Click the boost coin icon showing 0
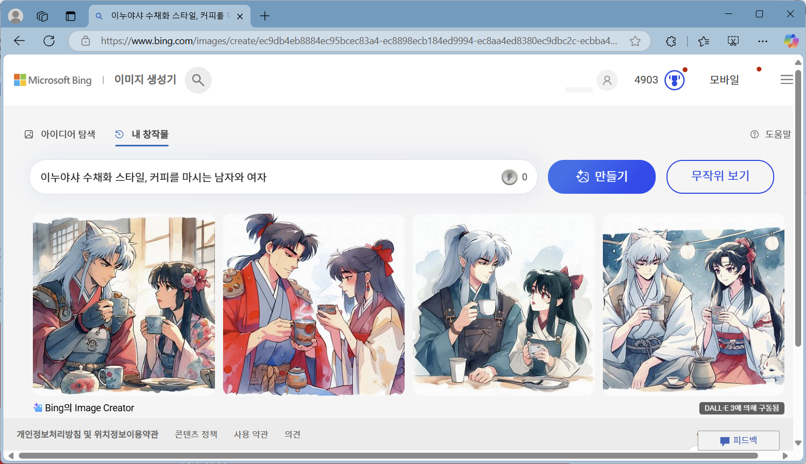Viewport: 806px width, 464px height. [510, 177]
